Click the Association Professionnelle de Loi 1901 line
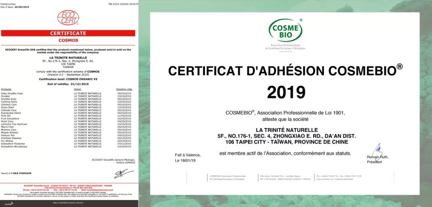The image size is (432, 207). click(286, 113)
